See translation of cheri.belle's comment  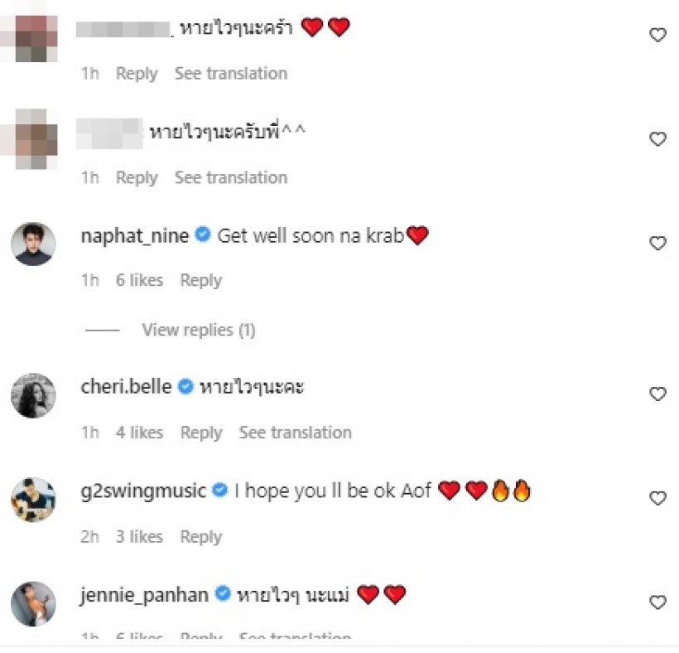[296, 433]
